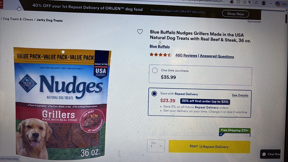Open the browser profile avatar icon
This screenshot has height=162, width=288.
(264, 3)
